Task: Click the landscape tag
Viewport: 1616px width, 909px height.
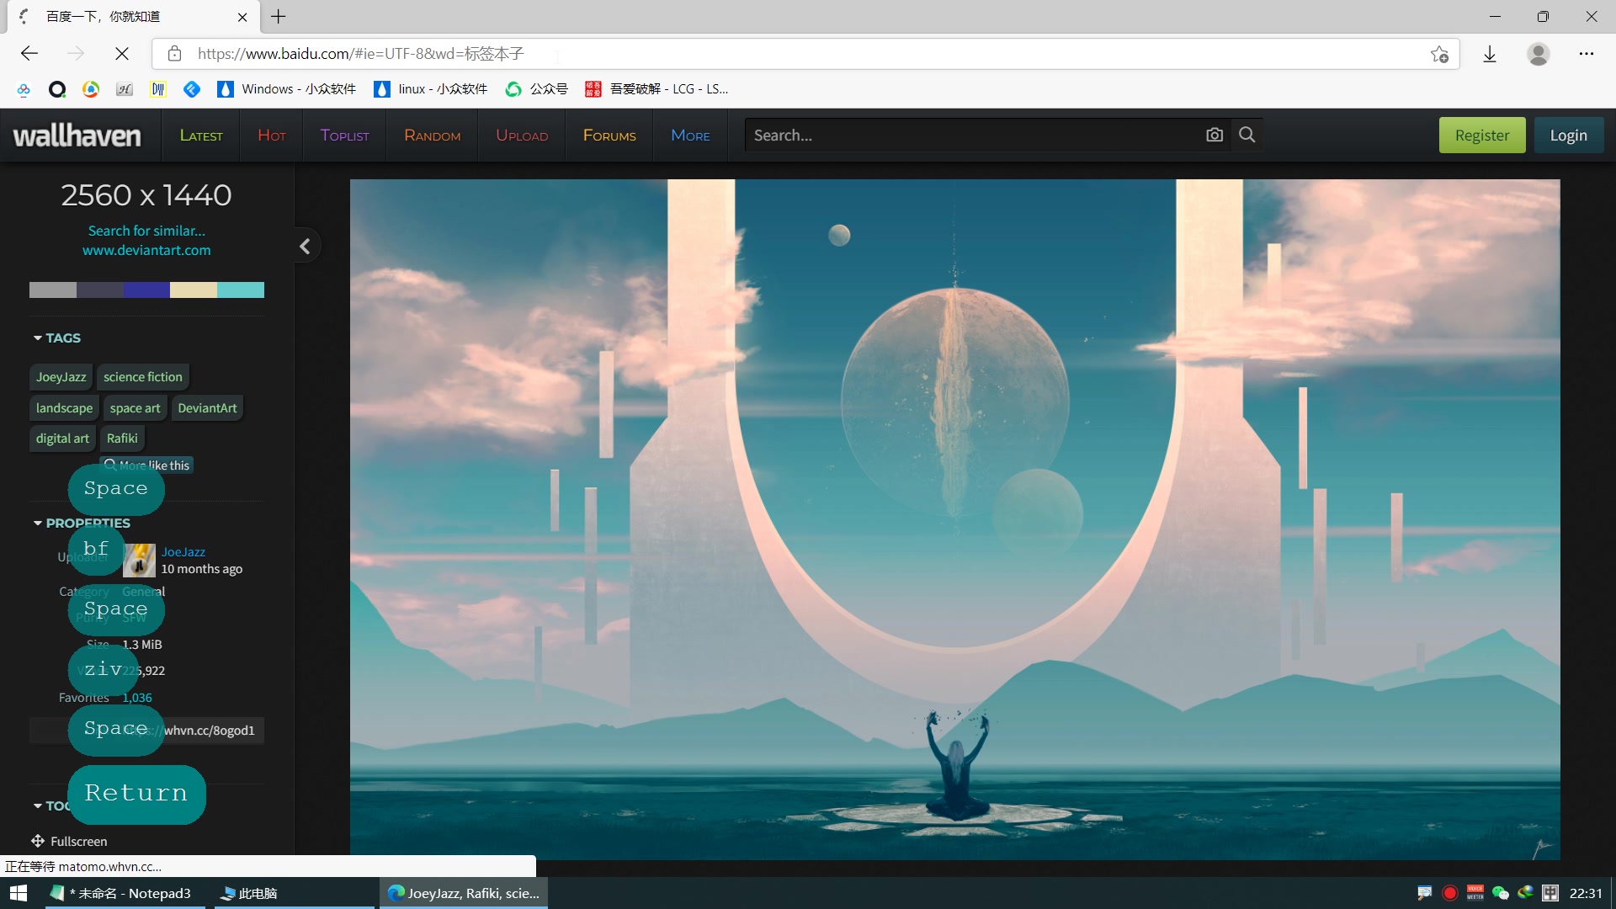Action: [x=64, y=408]
